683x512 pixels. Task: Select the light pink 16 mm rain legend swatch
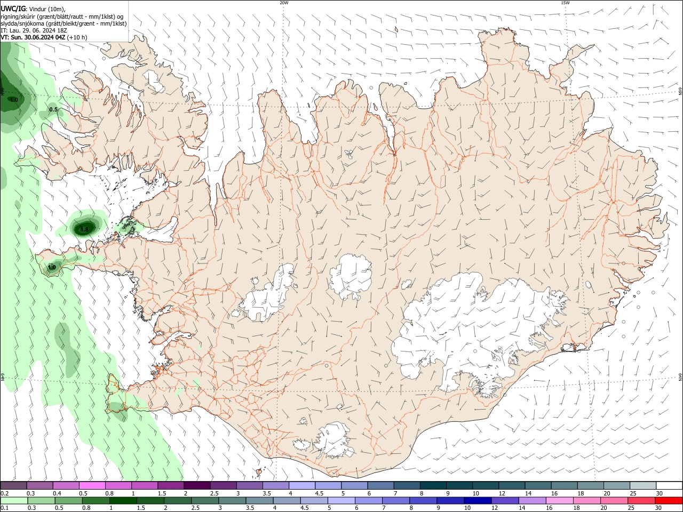point(560,501)
